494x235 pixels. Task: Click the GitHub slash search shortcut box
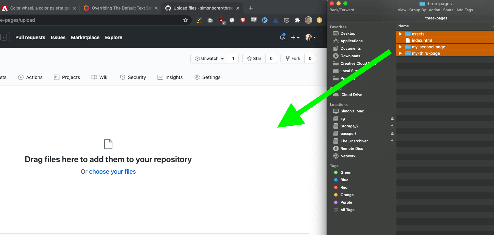point(4,37)
